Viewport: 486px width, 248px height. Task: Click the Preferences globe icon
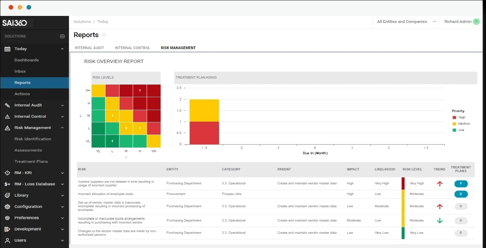coord(7,218)
